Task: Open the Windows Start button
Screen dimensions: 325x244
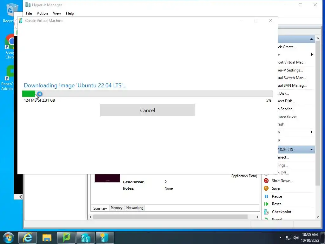Action: click(9, 238)
